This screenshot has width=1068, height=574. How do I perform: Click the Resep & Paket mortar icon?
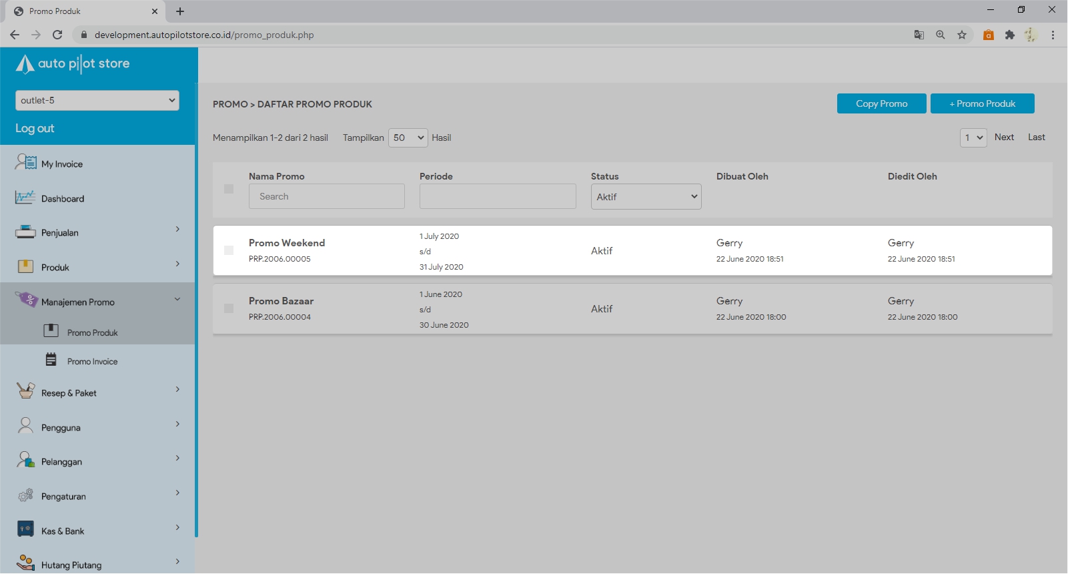(x=25, y=392)
